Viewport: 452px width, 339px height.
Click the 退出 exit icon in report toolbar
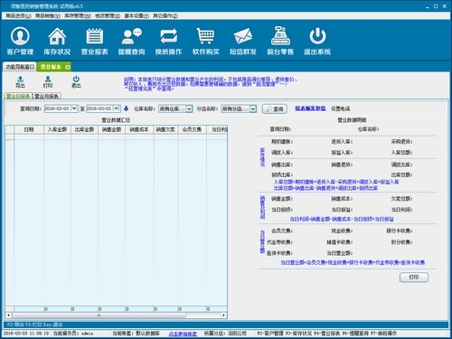coord(76,81)
